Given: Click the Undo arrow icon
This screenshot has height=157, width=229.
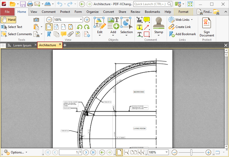Looking at the screenshot, I should pyautogui.click(x=60, y=4).
